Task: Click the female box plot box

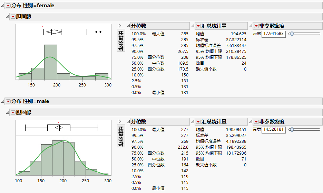Action: (52, 32)
